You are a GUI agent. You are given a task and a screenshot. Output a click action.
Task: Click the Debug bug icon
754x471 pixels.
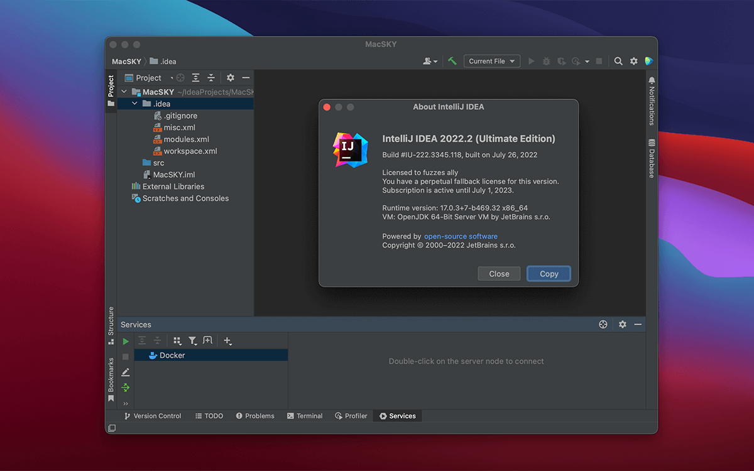click(547, 61)
